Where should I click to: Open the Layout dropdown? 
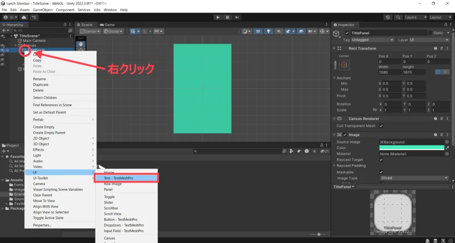pyautogui.click(x=440, y=17)
